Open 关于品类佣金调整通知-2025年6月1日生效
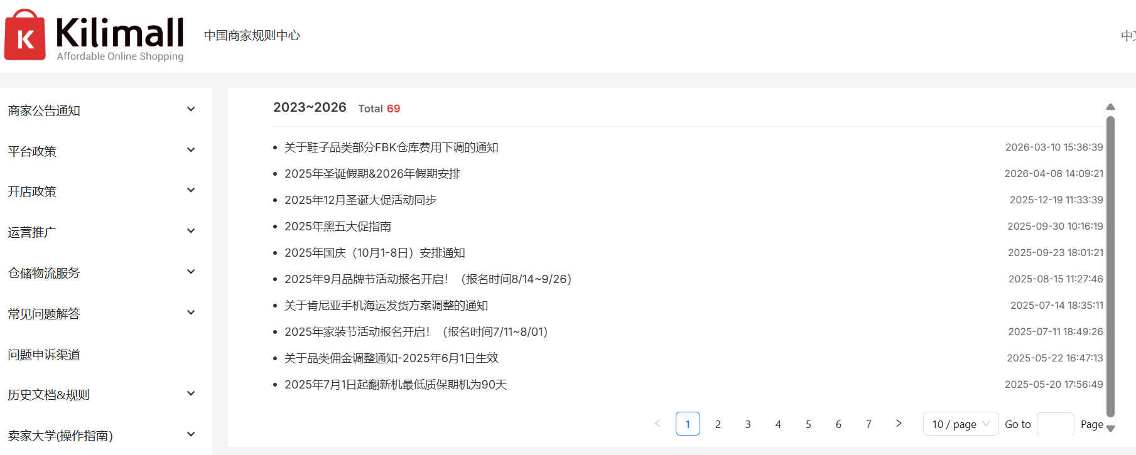This screenshot has width=1136, height=455. (391, 358)
